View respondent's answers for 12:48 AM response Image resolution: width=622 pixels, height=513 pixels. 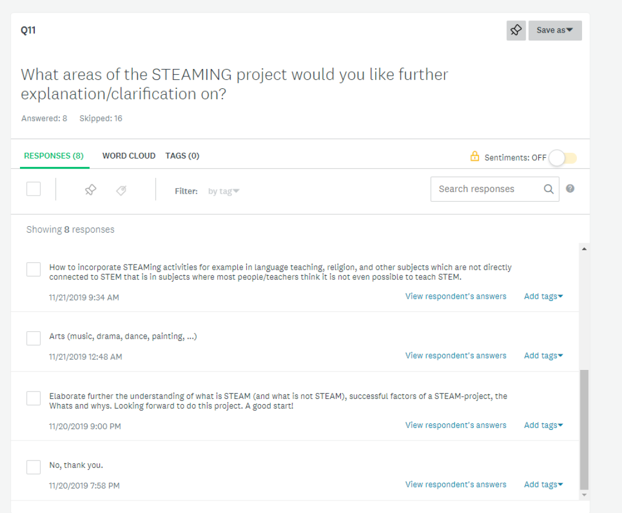click(456, 356)
